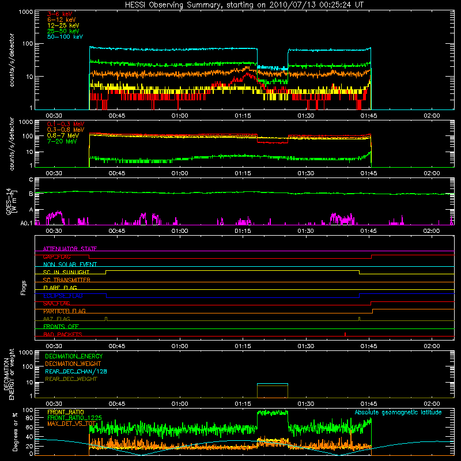The width and height of the screenshot is (461, 461).
Task: Click the FRONT_RATIO legend label
Action: (65, 412)
